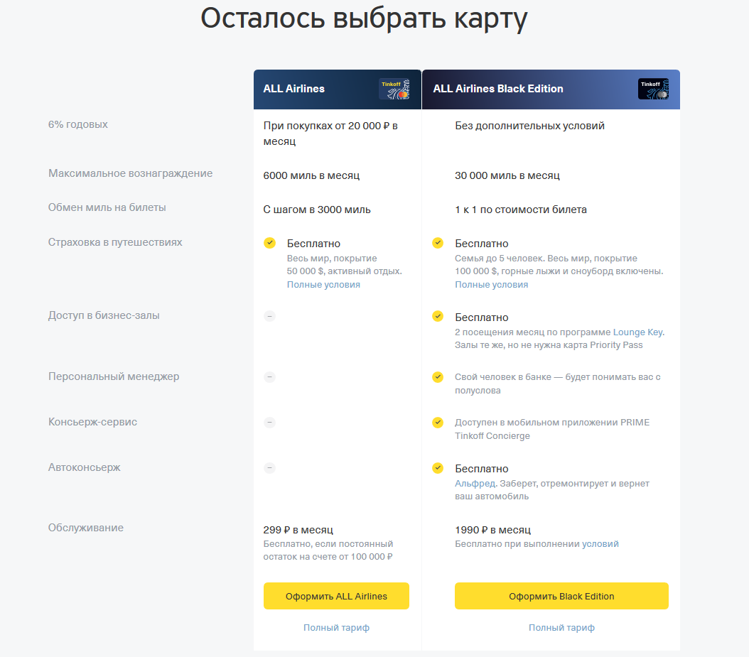Open 'Полный тариф' link under ALL Airlines

[336, 627]
